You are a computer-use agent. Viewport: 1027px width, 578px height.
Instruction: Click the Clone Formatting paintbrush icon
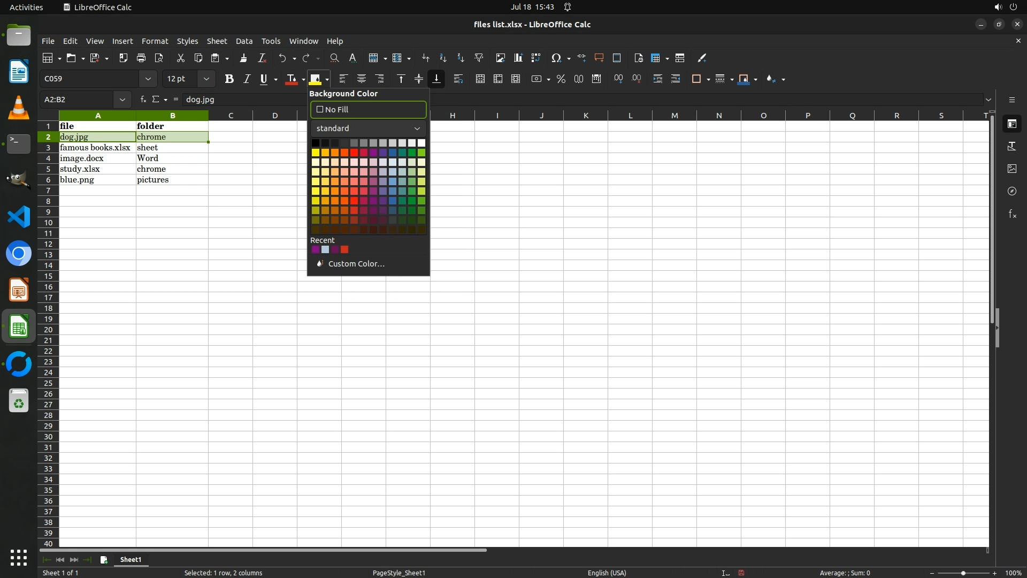pos(243,58)
